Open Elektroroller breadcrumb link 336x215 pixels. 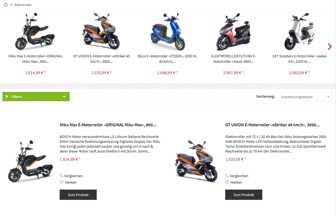pos(23,5)
